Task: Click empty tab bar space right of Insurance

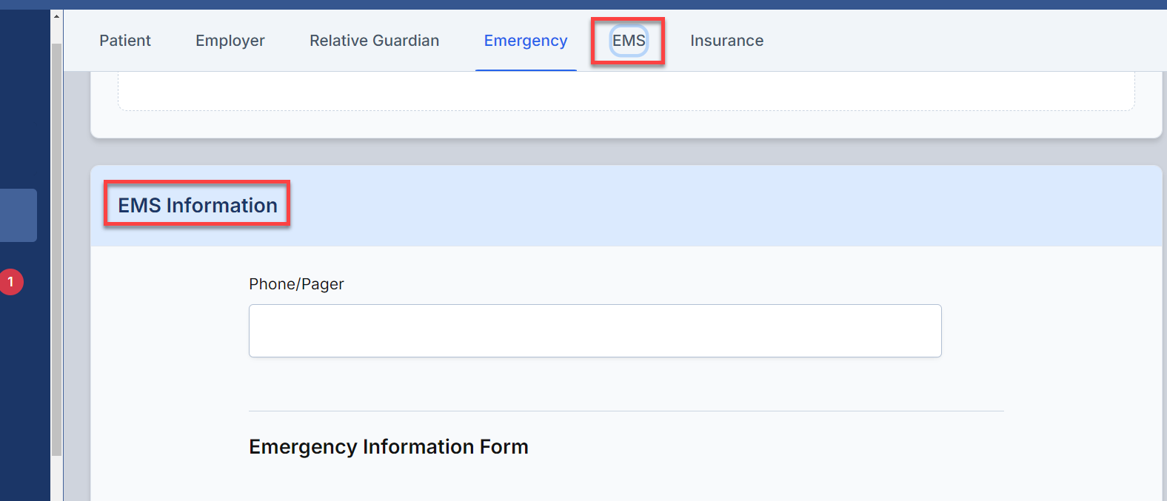Action: 963,41
